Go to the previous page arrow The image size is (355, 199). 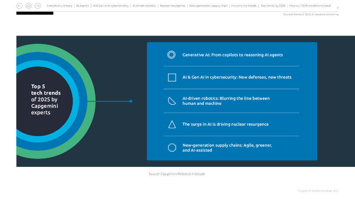click(x=19, y=6)
